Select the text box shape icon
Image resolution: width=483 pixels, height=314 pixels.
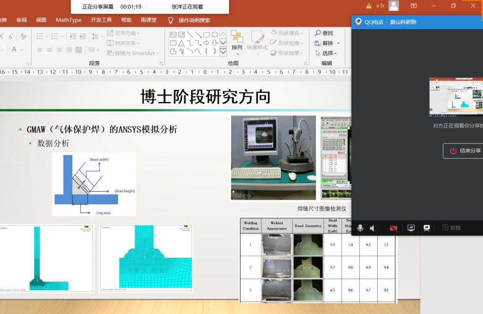[x=173, y=34]
